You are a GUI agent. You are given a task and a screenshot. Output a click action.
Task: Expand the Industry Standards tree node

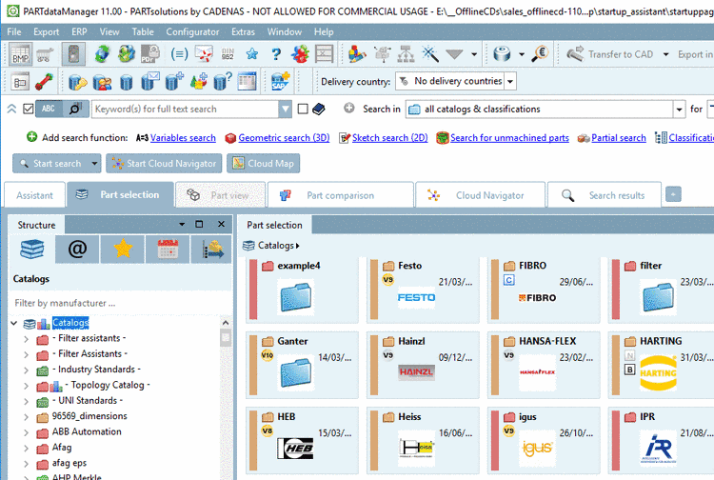[26, 370]
